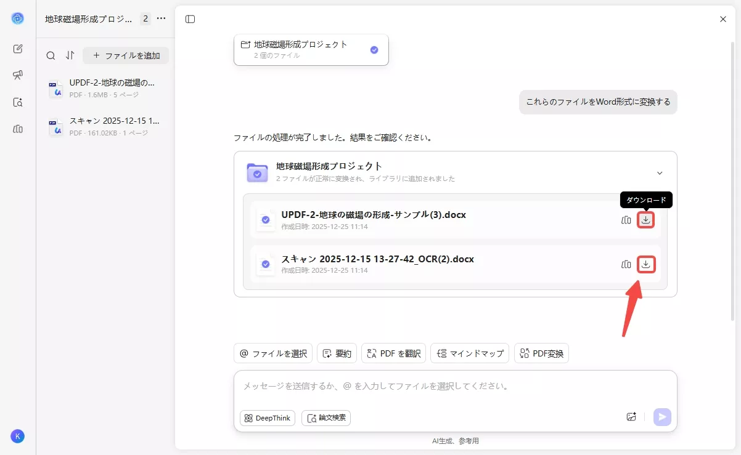
Task: Collapse the 地球磁場形成プロジェクト results card
Action: tap(660, 173)
